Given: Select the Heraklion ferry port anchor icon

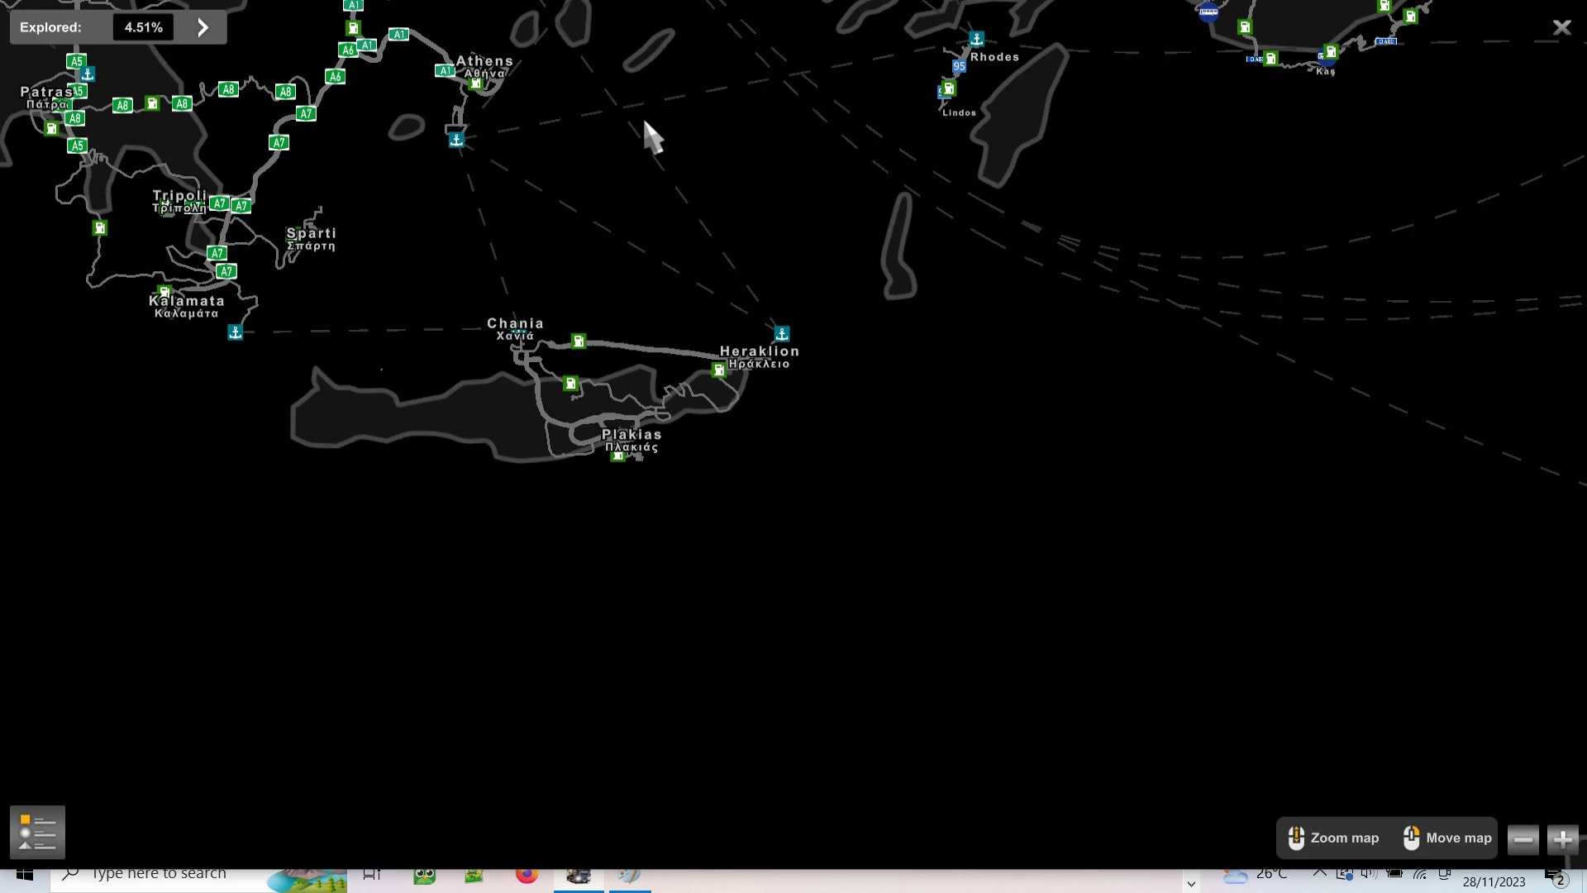Looking at the screenshot, I should 782,333.
